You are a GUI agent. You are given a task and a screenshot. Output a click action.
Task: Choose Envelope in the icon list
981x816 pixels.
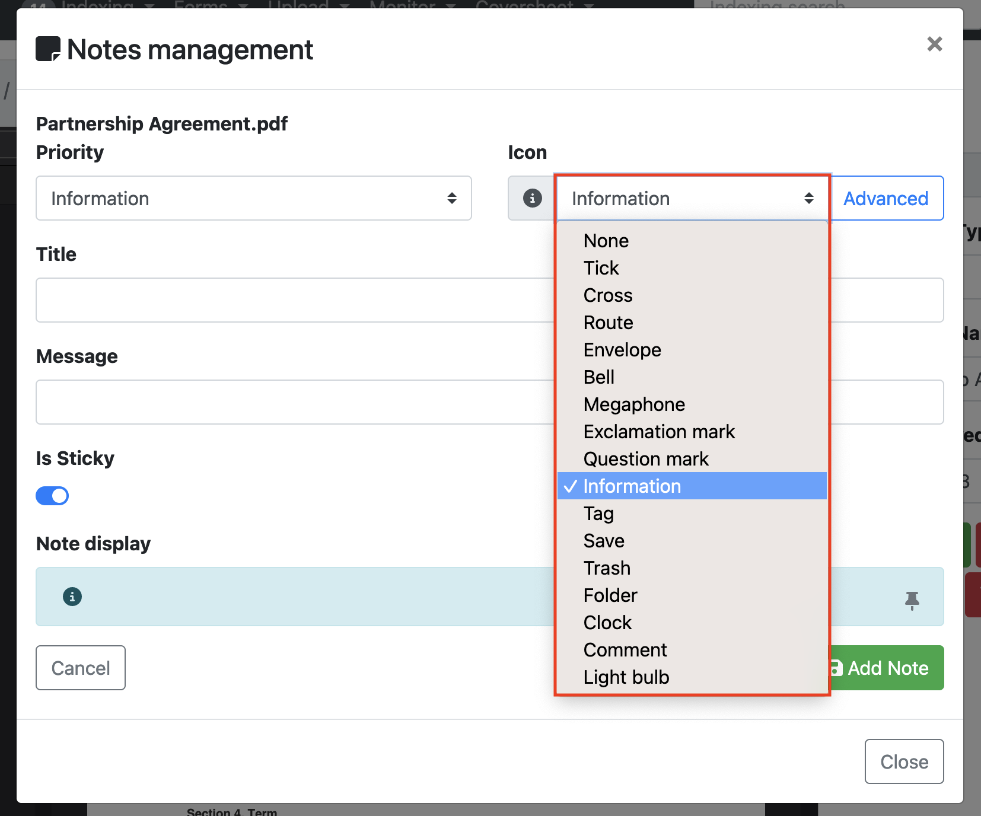[x=622, y=350]
